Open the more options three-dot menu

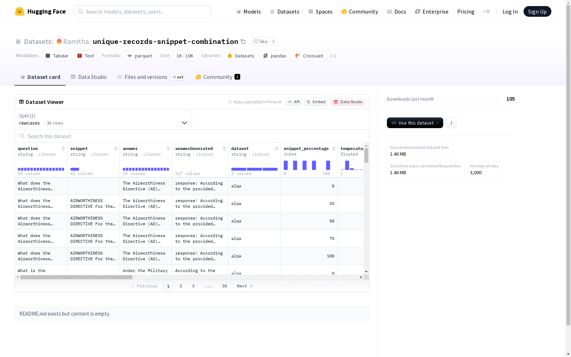pyautogui.click(x=451, y=123)
